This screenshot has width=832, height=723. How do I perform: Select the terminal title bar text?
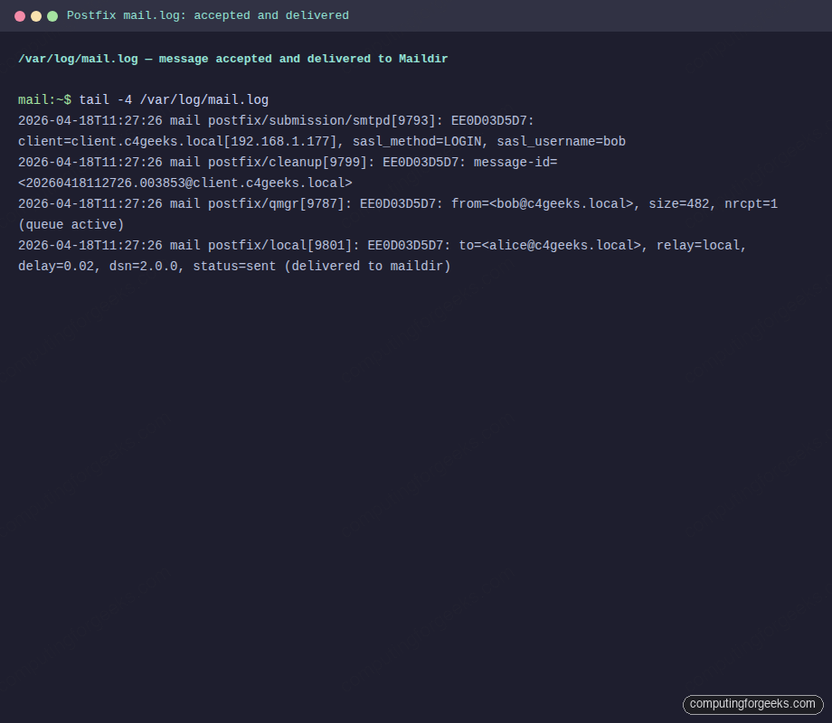tap(211, 15)
